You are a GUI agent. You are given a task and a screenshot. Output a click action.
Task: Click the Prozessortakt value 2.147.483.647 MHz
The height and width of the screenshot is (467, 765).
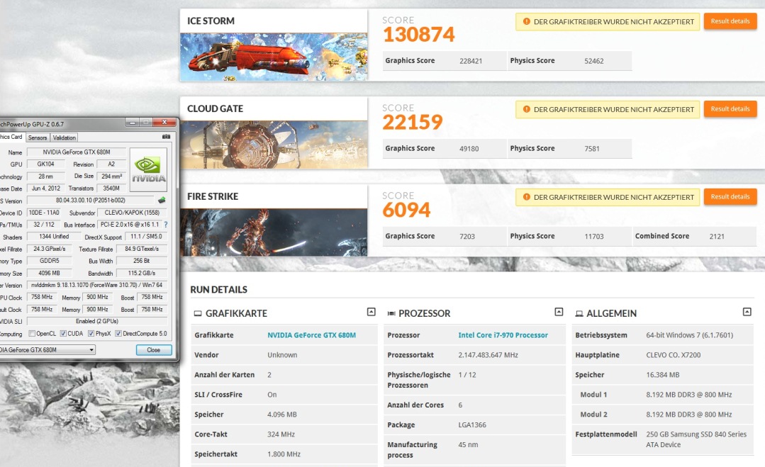tap(488, 355)
